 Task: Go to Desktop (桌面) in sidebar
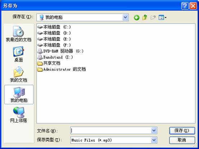coord(18,54)
